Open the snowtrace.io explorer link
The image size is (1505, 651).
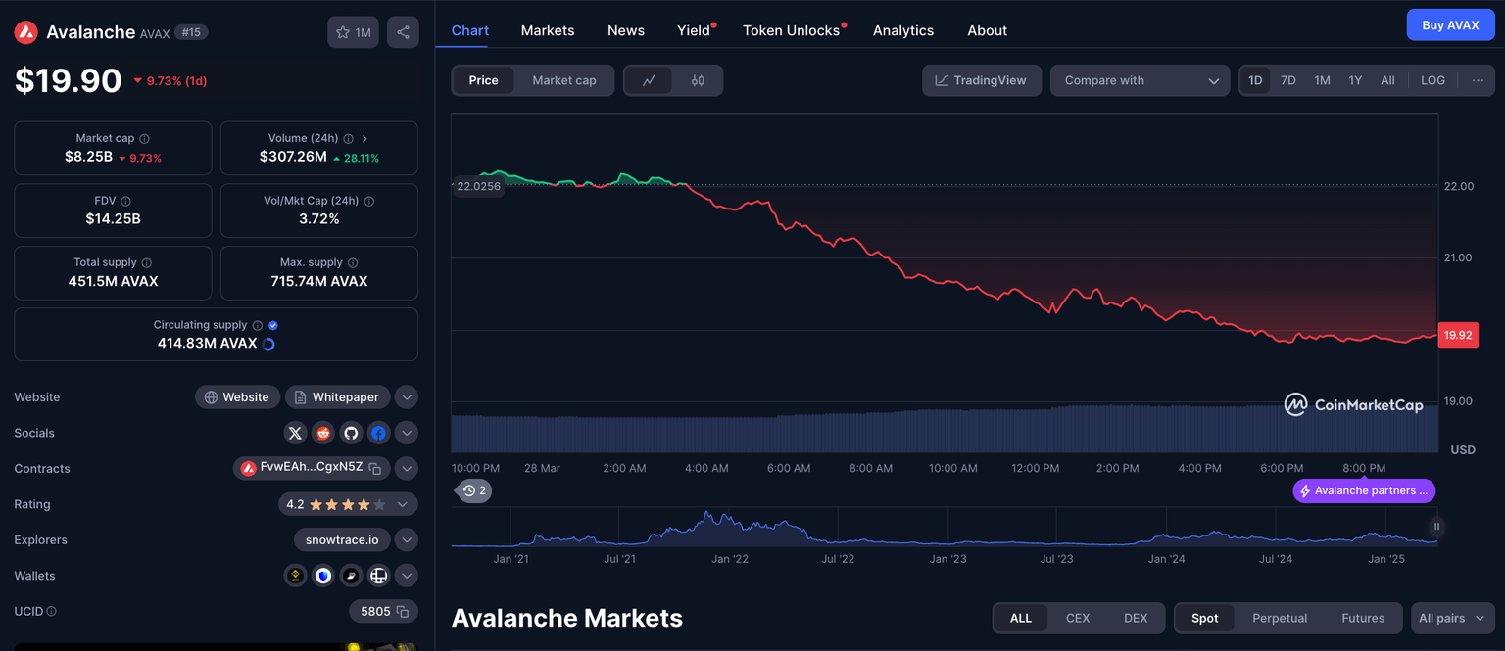341,539
